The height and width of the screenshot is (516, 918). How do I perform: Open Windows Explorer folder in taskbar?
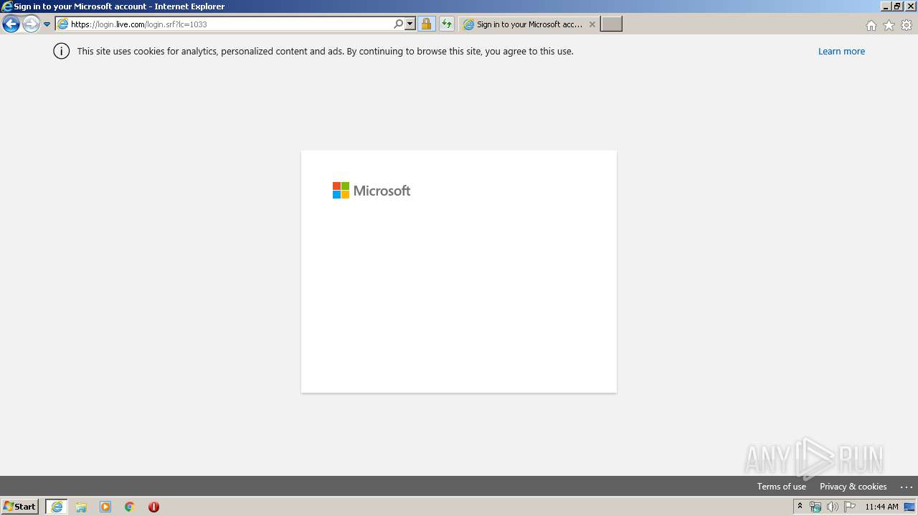(81, 507)
